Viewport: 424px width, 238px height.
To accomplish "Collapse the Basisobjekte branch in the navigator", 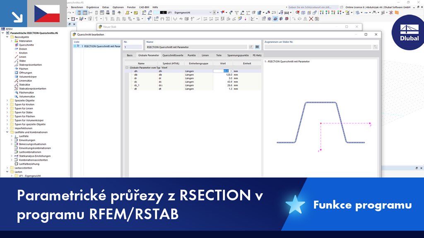I will tap(6, 37).
